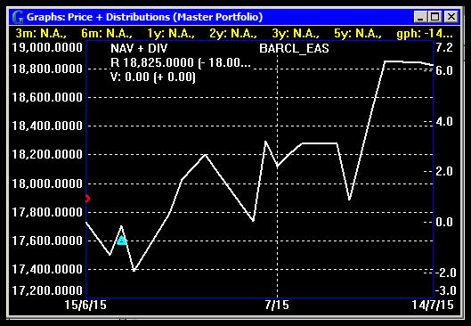Select the 2y return period label
Image resolution: width=471 pixels, height=326 pixels.
coord(233,33)
